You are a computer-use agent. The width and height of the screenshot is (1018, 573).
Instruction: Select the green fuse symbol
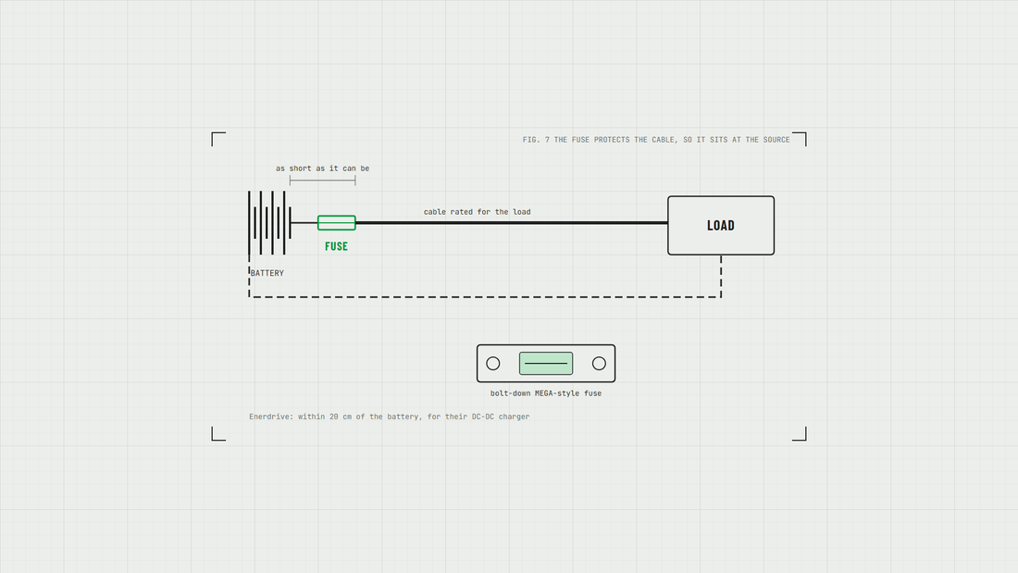336,223
